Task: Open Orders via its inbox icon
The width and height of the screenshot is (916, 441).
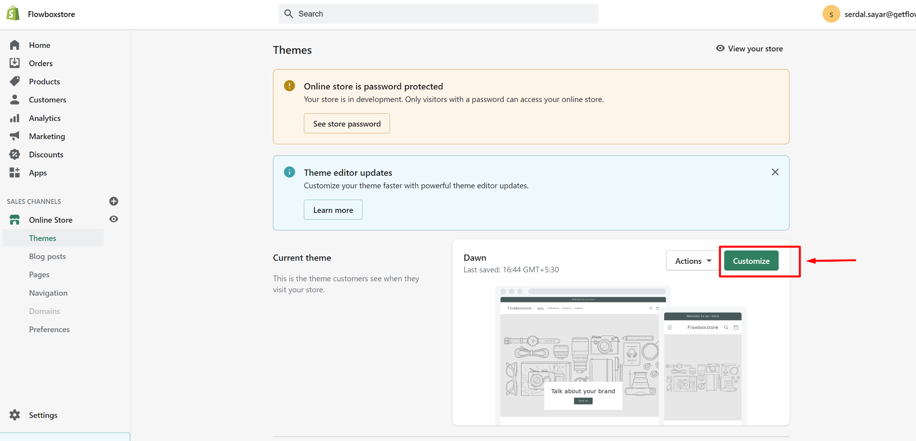Action: click(15, 63)
